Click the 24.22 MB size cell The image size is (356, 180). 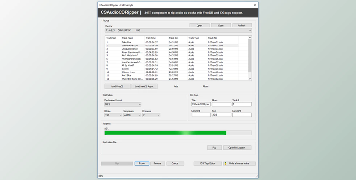[x=173, y=45]
